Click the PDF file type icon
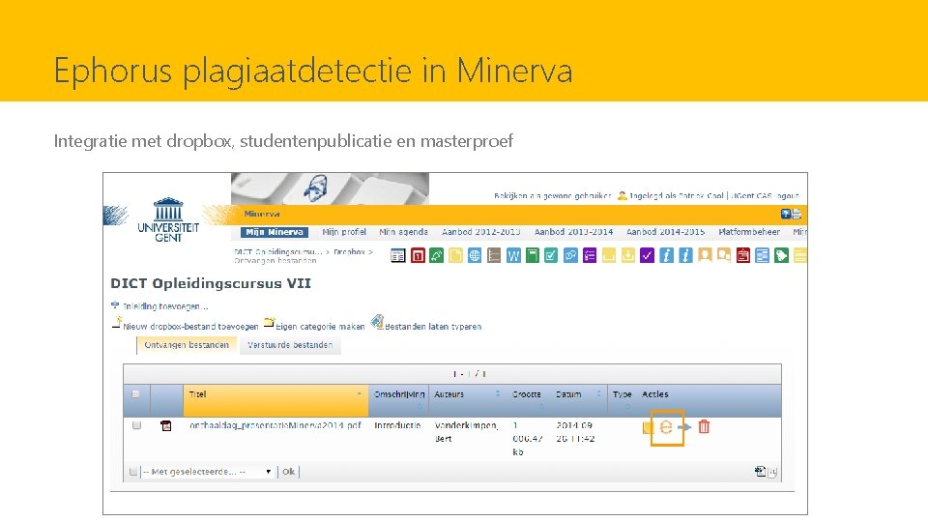Image resolution: width=928 pixels, height=522 pixels. [166, 425]
